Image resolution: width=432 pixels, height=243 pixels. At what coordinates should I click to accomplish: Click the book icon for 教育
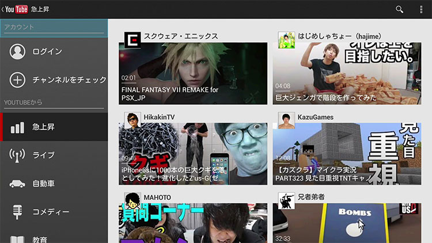point(17,240)
